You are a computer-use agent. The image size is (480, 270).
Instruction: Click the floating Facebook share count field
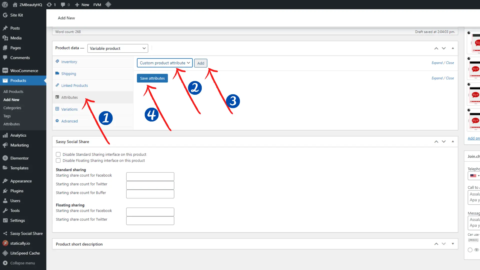[x=150, y=212]
